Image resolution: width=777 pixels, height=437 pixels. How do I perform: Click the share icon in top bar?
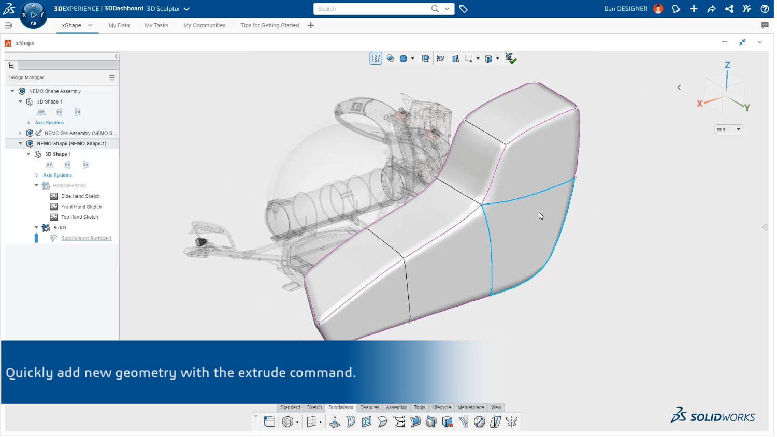729,9
